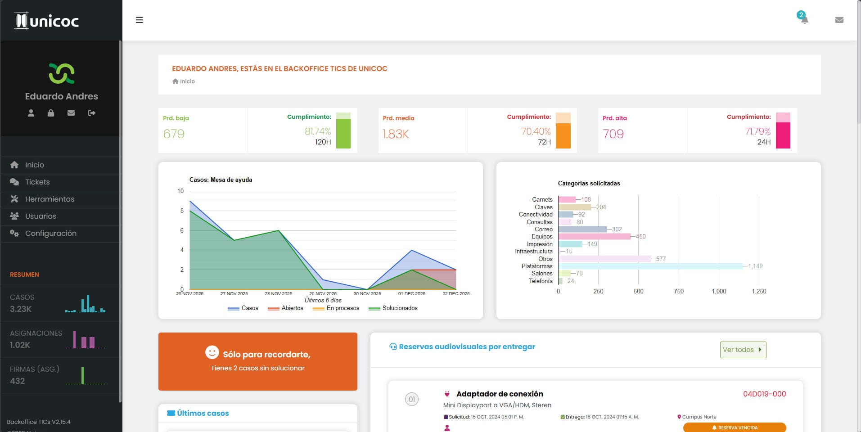Click the Inicio breadcrumb link
Screen dimensions: 861x432
coord(187,81)
